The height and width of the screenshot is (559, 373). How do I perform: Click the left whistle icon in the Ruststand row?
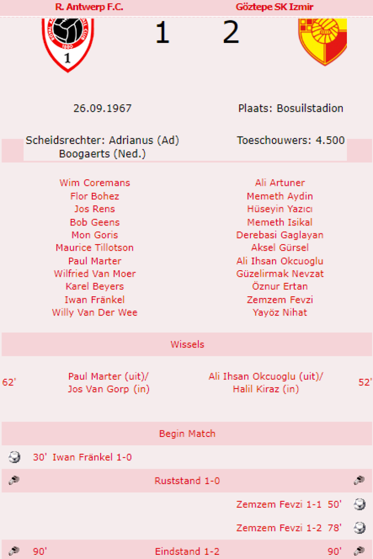point(14,480)
